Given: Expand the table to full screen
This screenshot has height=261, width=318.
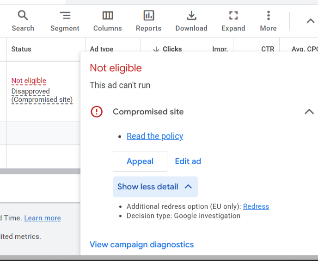Looking at the screenshot, I should point(233,21).
